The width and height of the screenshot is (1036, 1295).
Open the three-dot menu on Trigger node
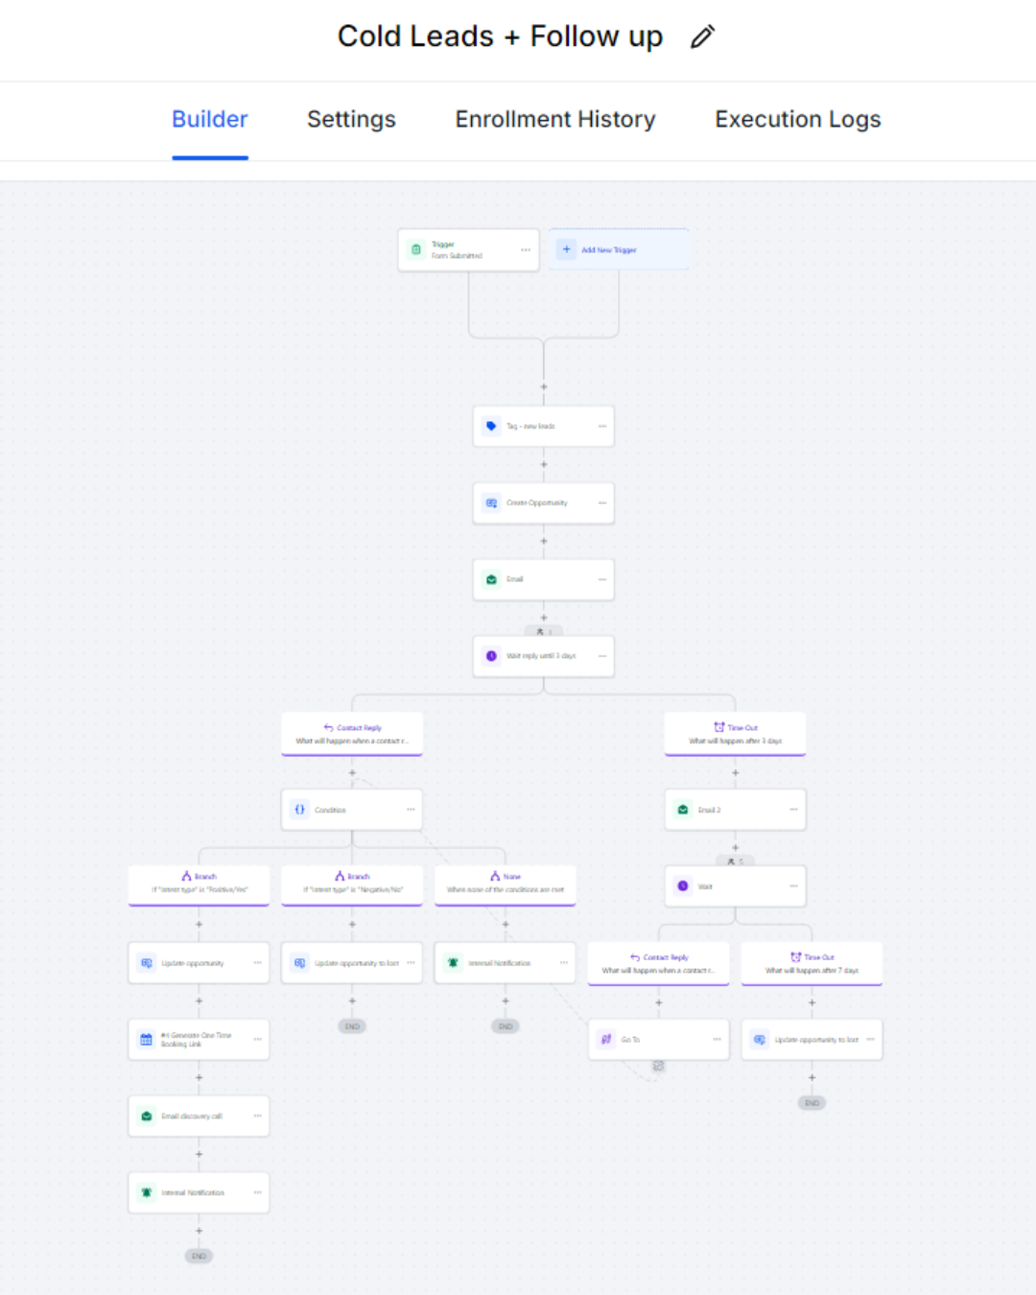coord(526,249)
